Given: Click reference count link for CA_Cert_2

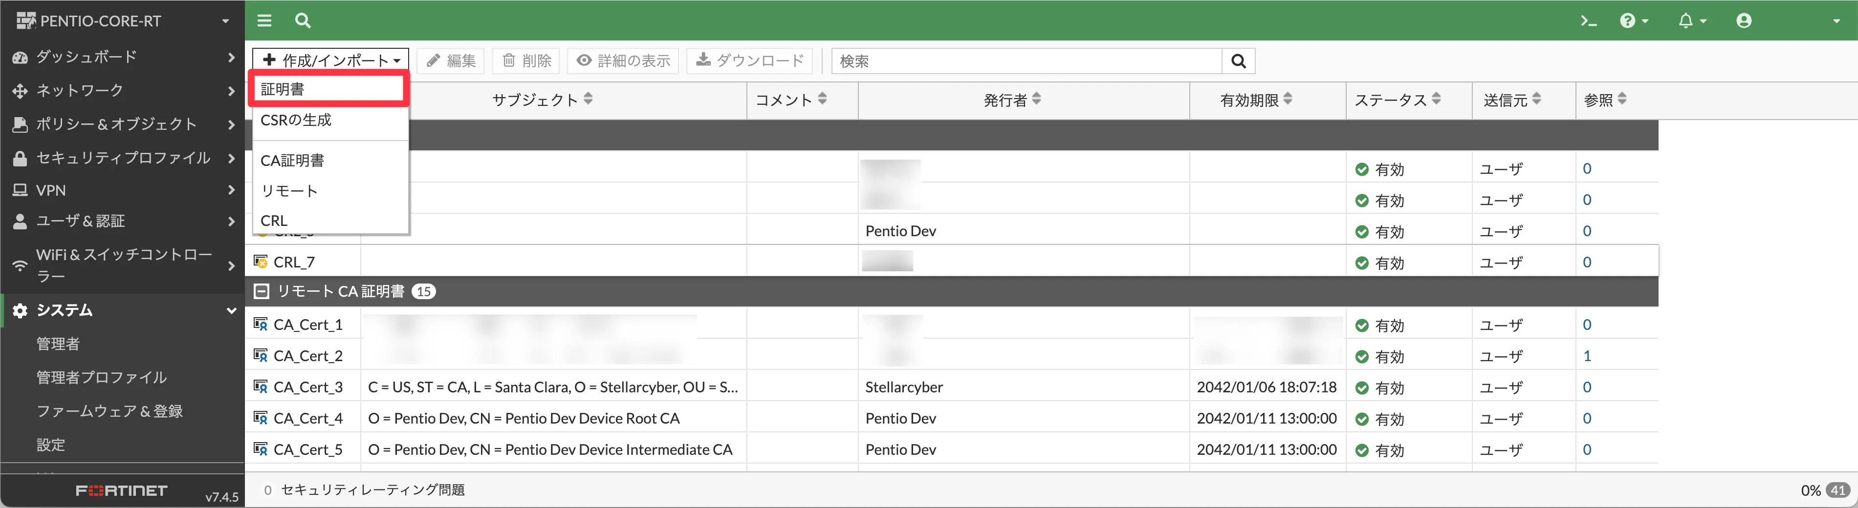Looking at the screenshot, I should [x=1586, y=356].
